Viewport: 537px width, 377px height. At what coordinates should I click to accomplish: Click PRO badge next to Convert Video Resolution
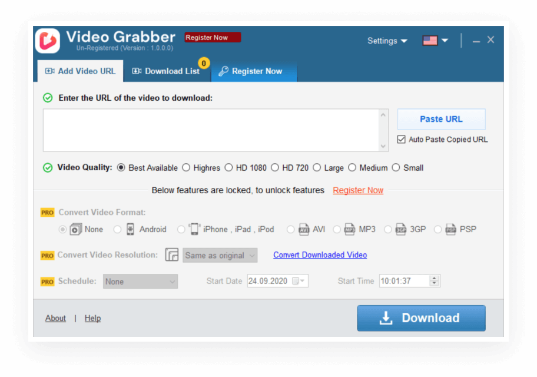[47, 255]
